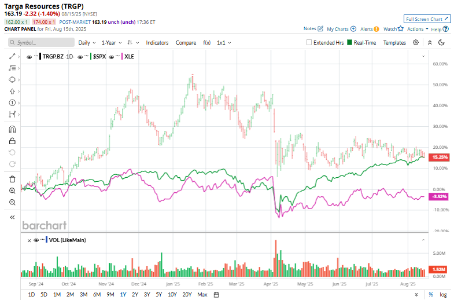
Task: Zoom out on the chart
Action: pyautogui.click(x=12, y=202)
